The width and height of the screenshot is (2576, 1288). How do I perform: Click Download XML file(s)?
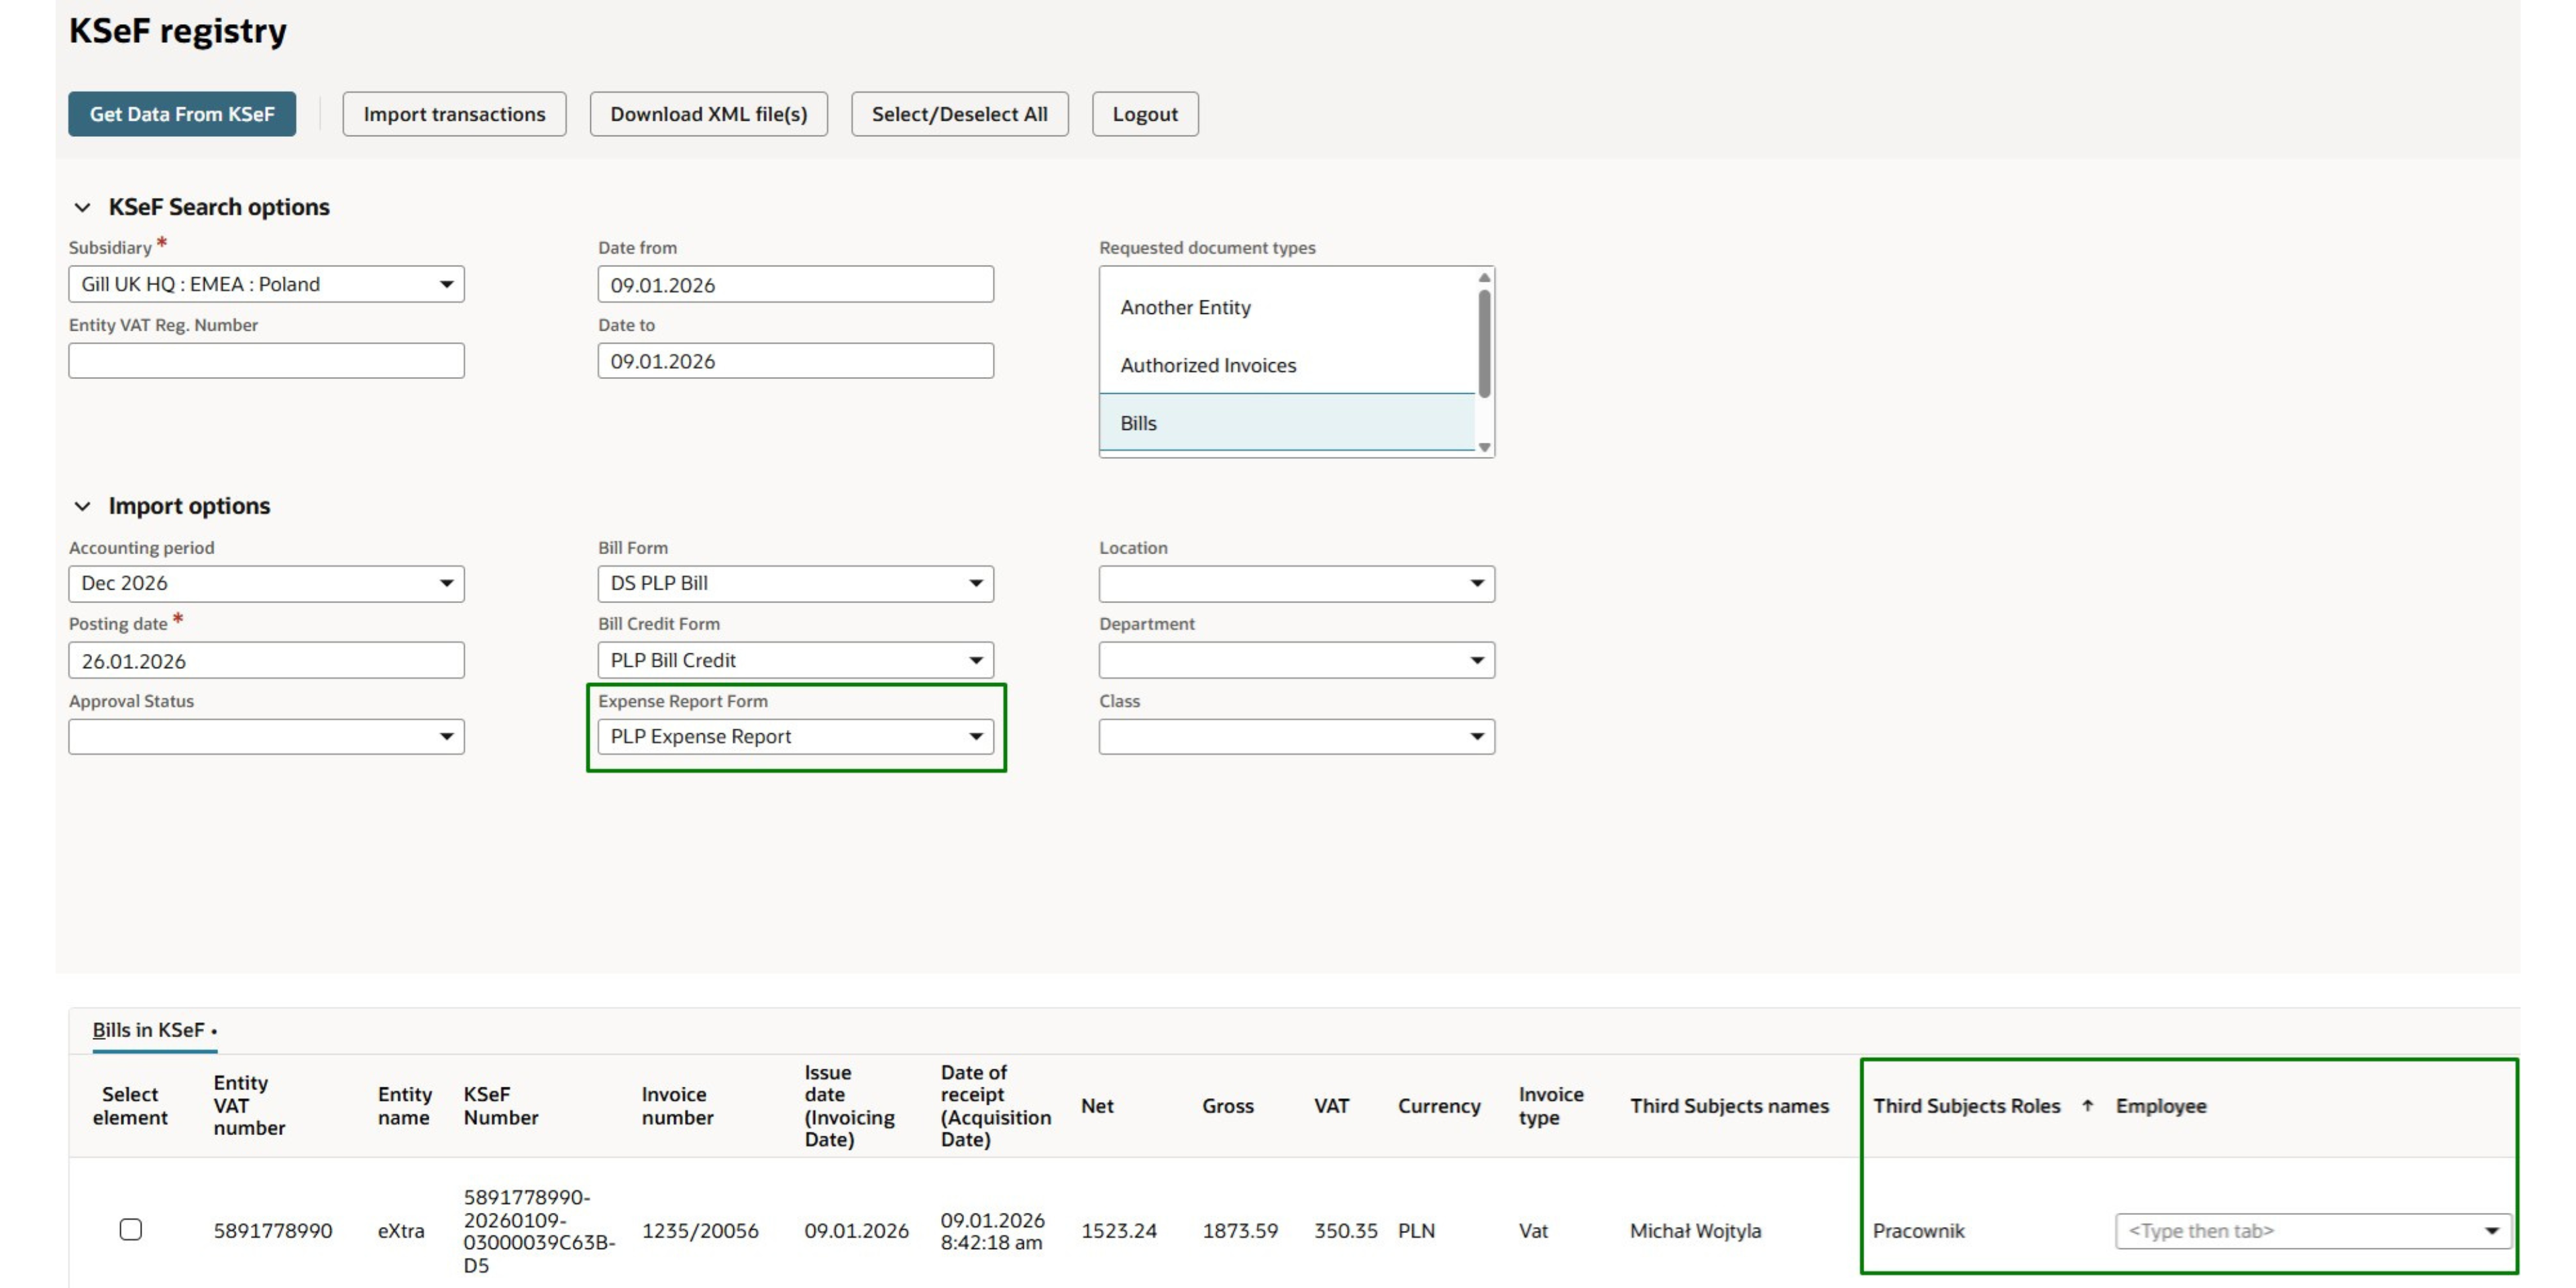pos(708,113)
